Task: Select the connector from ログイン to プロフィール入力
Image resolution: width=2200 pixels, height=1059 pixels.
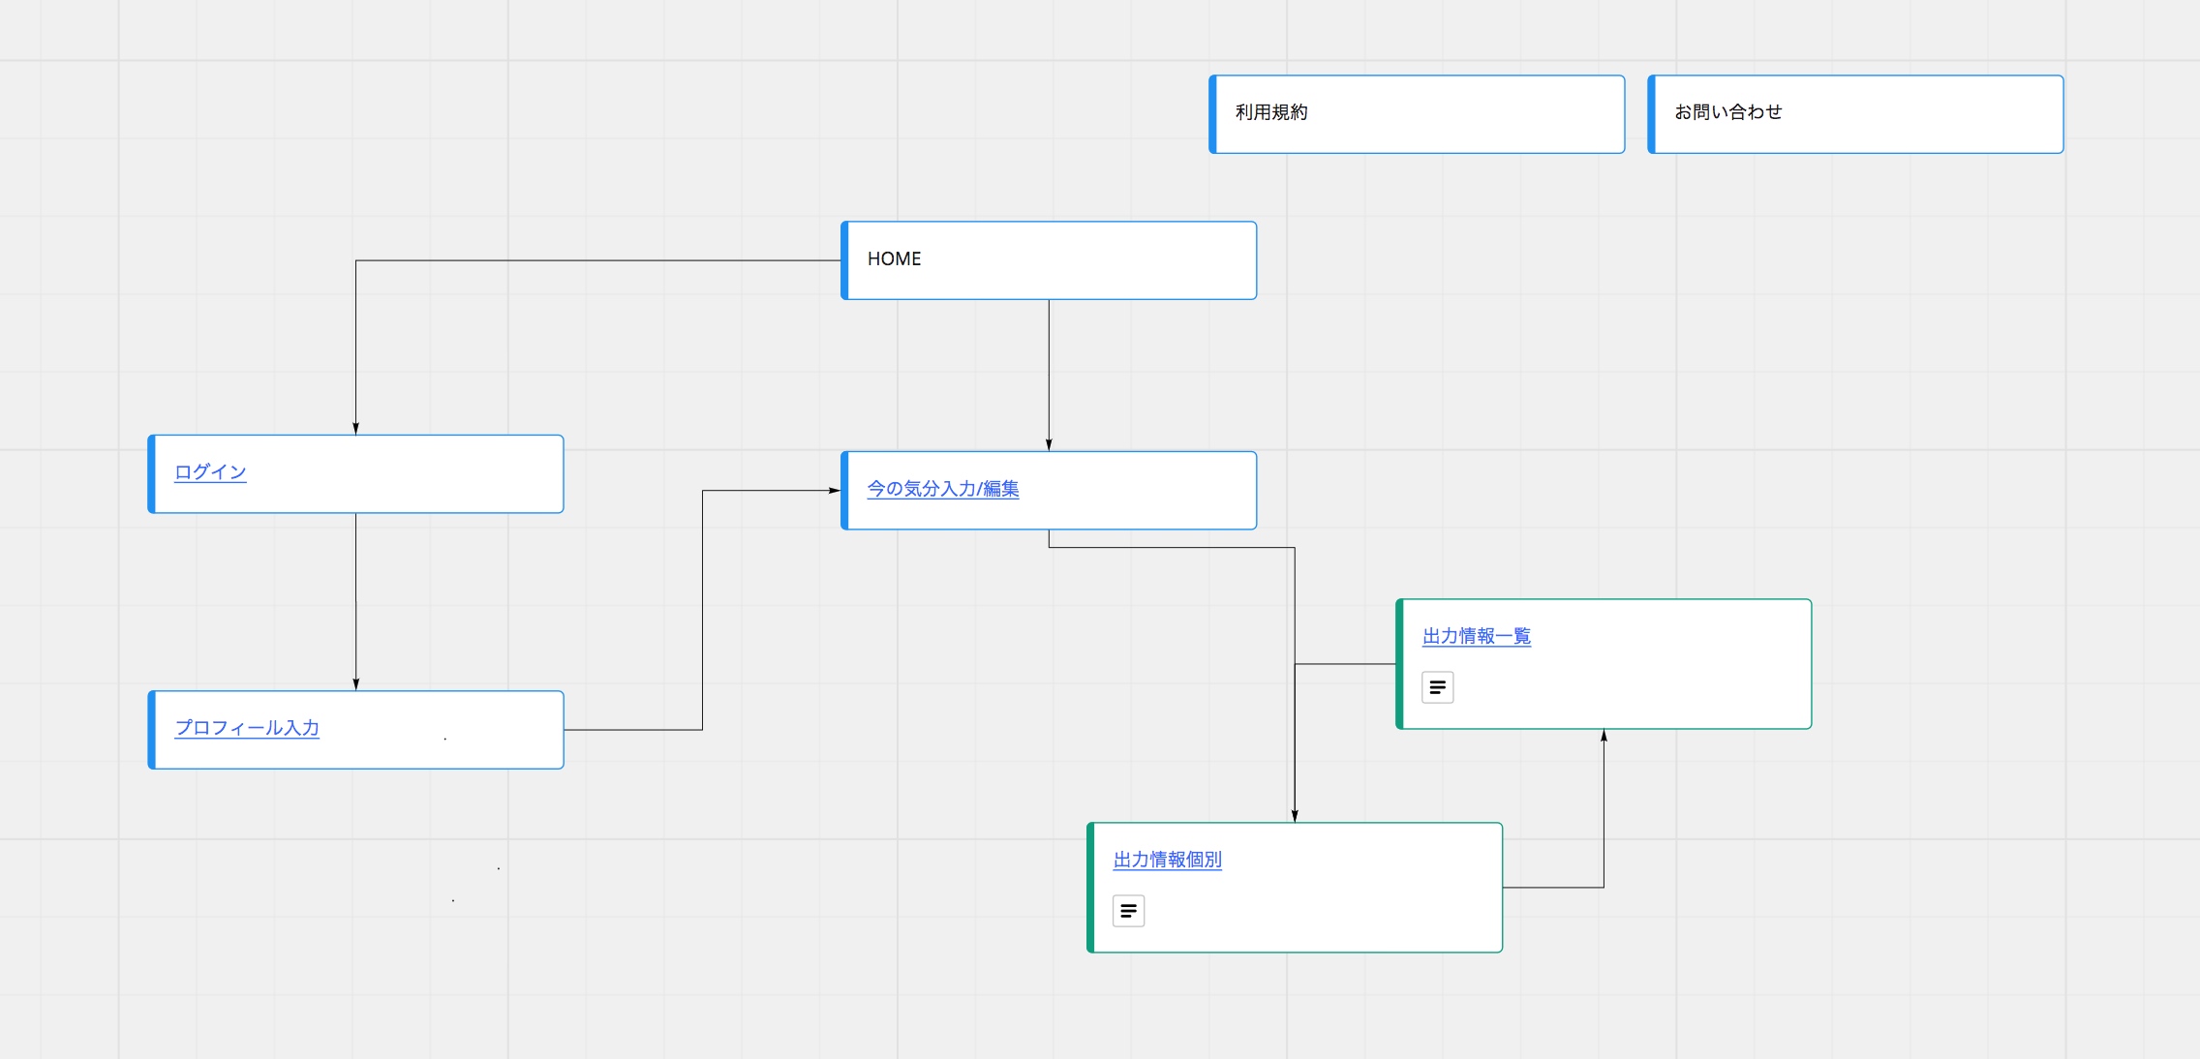Action: [355, 601]
